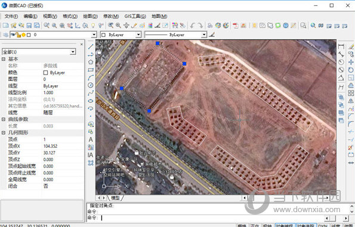Viewport: 355px width, 227px height.
Task: Click the 线型比例 value 1.000
Action: tap(48, 93)
